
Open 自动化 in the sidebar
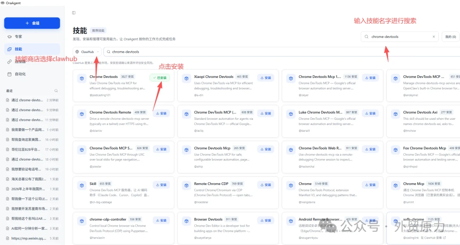pyautogui.click(x=32, y=74)
